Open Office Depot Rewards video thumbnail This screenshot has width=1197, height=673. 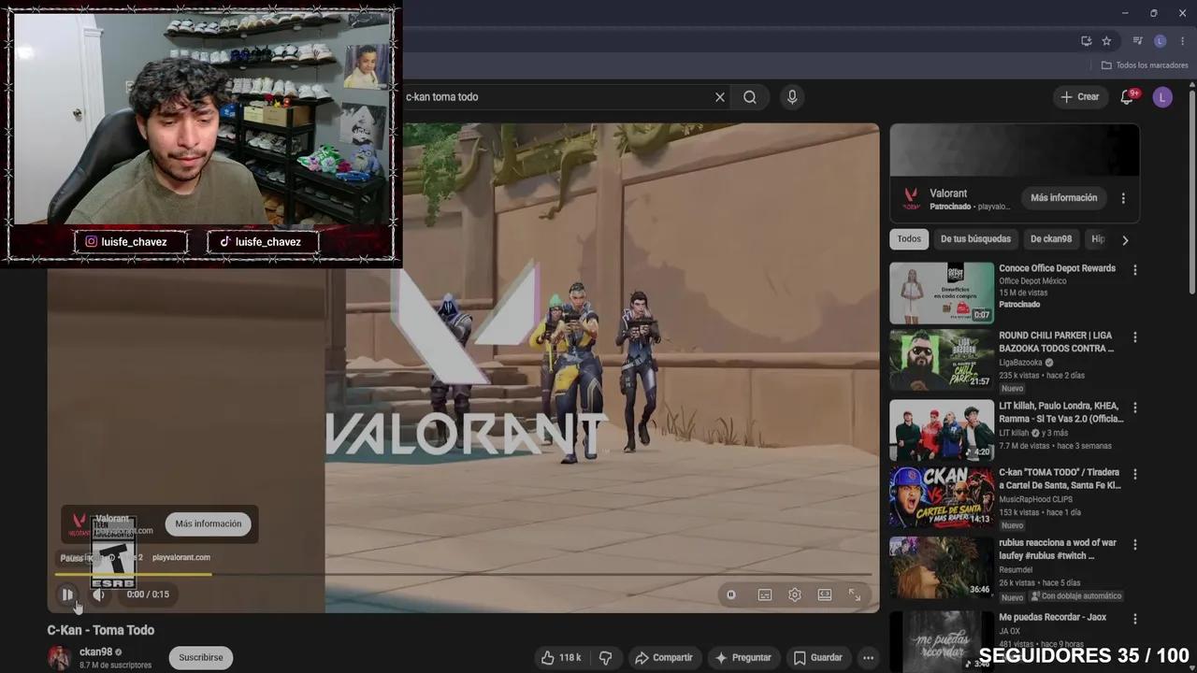click(x=942, y=293)
